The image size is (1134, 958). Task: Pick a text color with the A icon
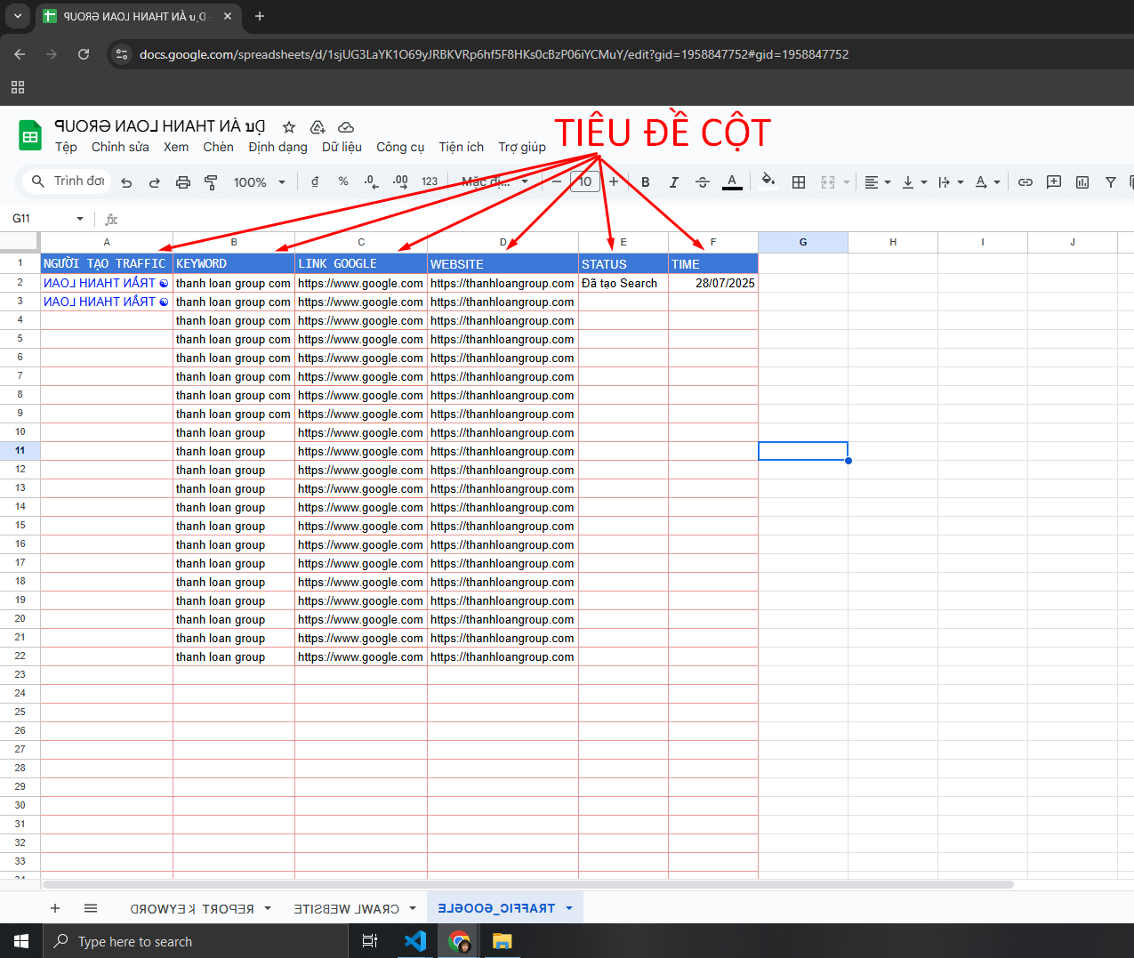coord(732,181)
